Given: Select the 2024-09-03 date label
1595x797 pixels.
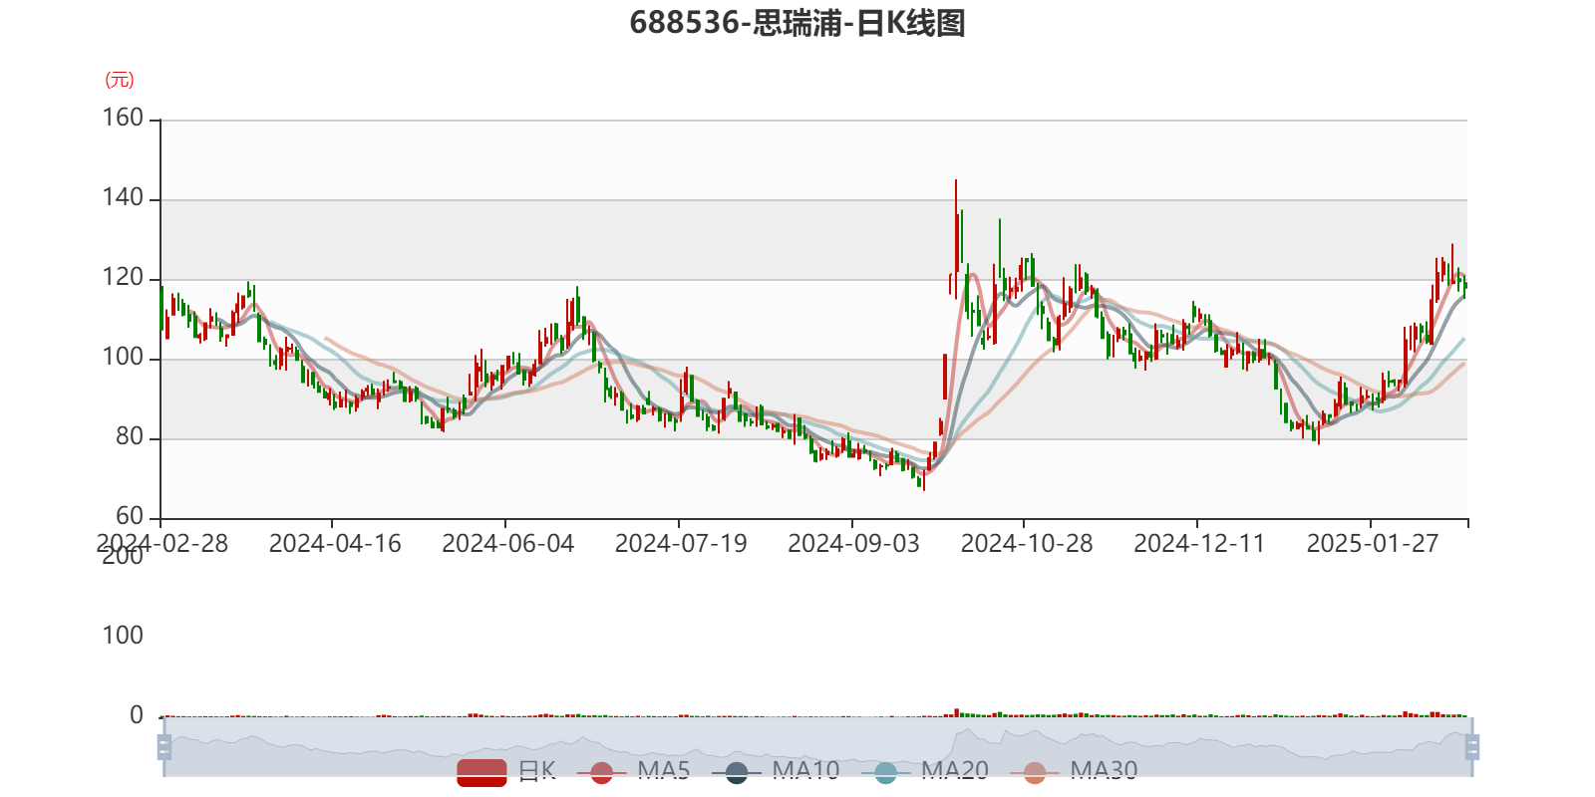Looking at the screenshot, I should (x=854, y=544).
